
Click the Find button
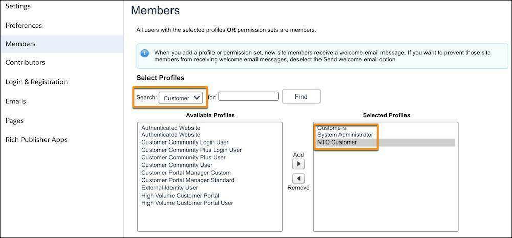(x=301, y=97)
